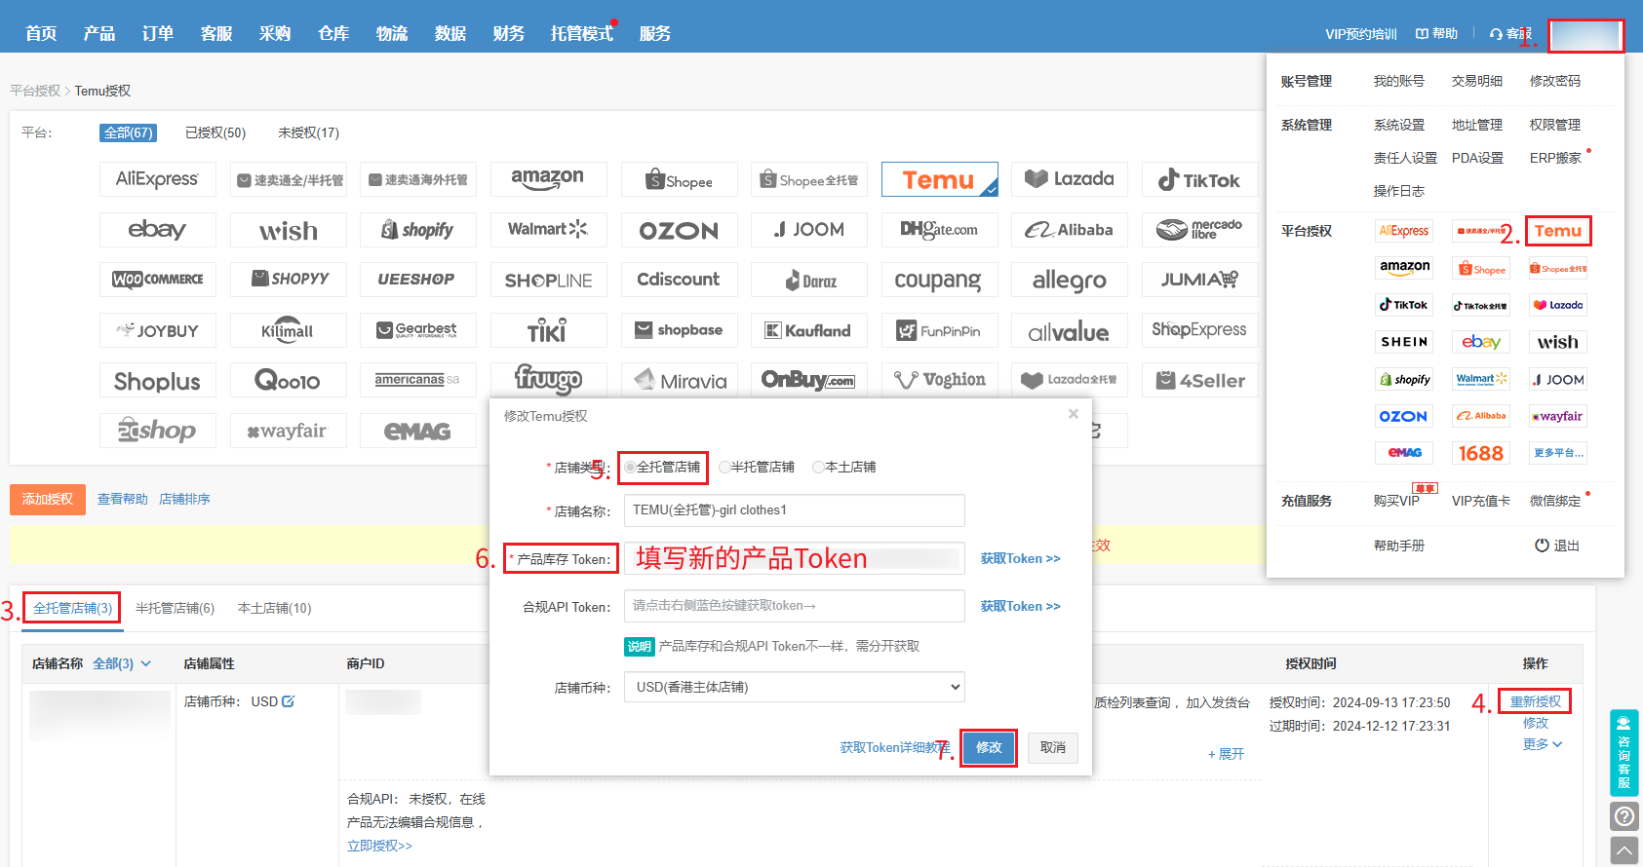Open the 首页 top menu
The height and width of the screenshot is (867, 1643).
click(x=41, y=33)
